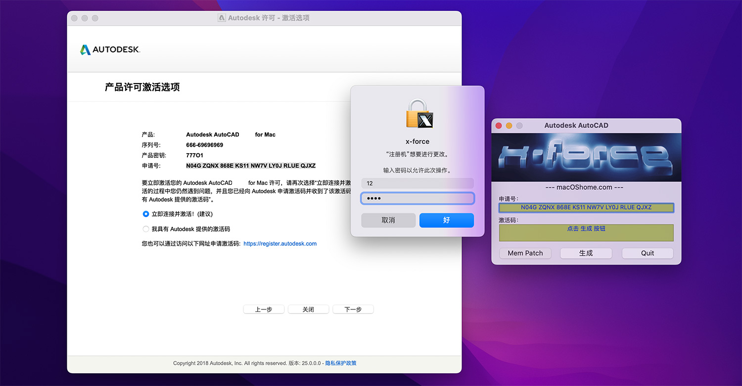
Task: Click the 关闭 button
Action: 308,309
